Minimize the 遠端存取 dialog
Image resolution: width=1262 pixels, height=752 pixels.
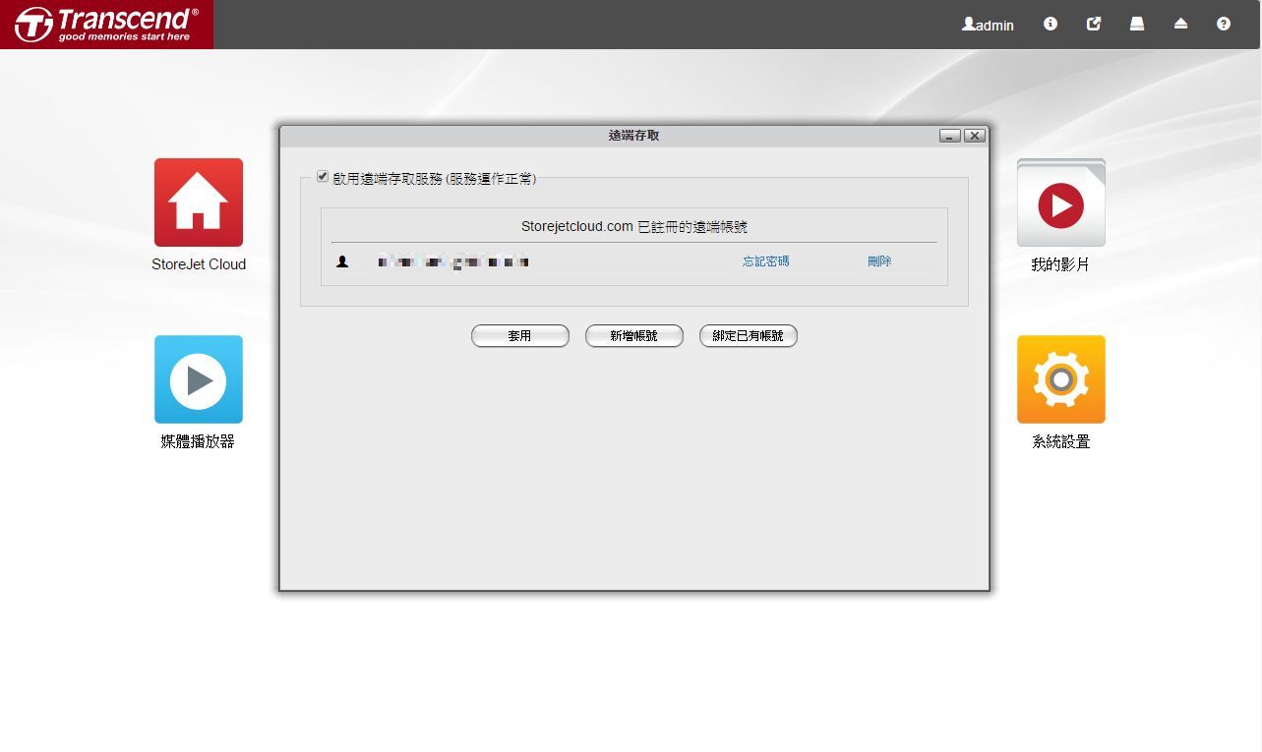pyautogui.click(x=950, y=136)
